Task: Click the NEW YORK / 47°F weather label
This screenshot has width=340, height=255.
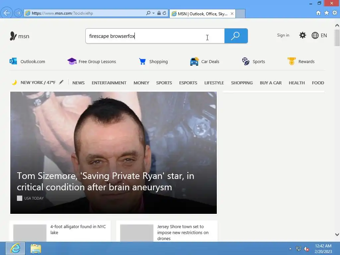Action: click(38, 83)
